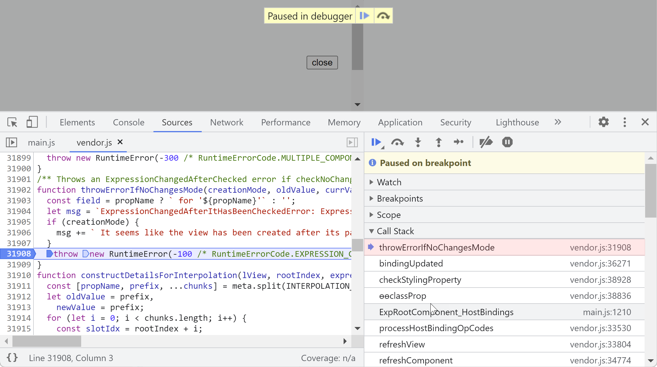Close the DevTools panel
Screen dimensions: 657x367
pyautogui.click(x=645, y=122)
